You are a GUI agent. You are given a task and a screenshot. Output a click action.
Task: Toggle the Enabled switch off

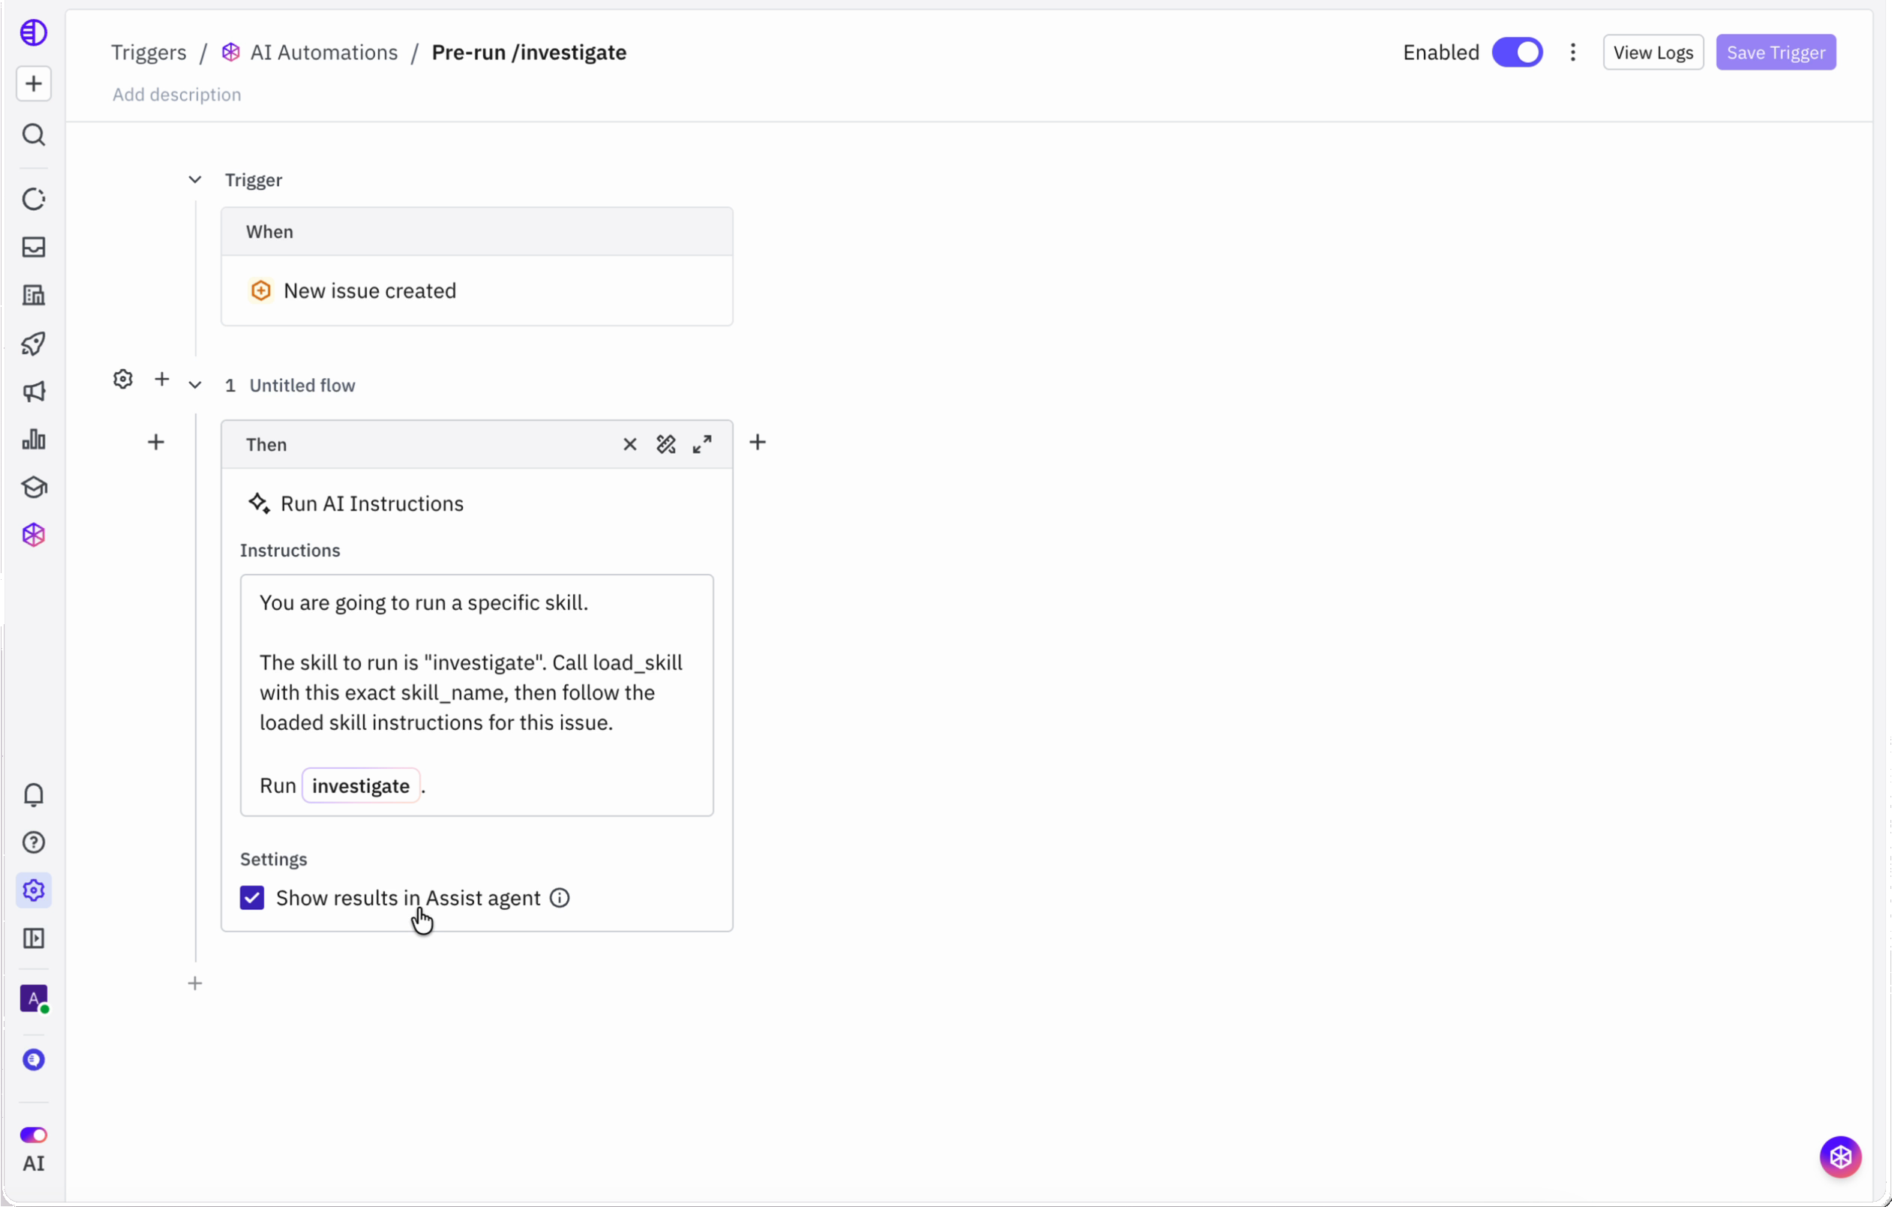[1517, 53]
